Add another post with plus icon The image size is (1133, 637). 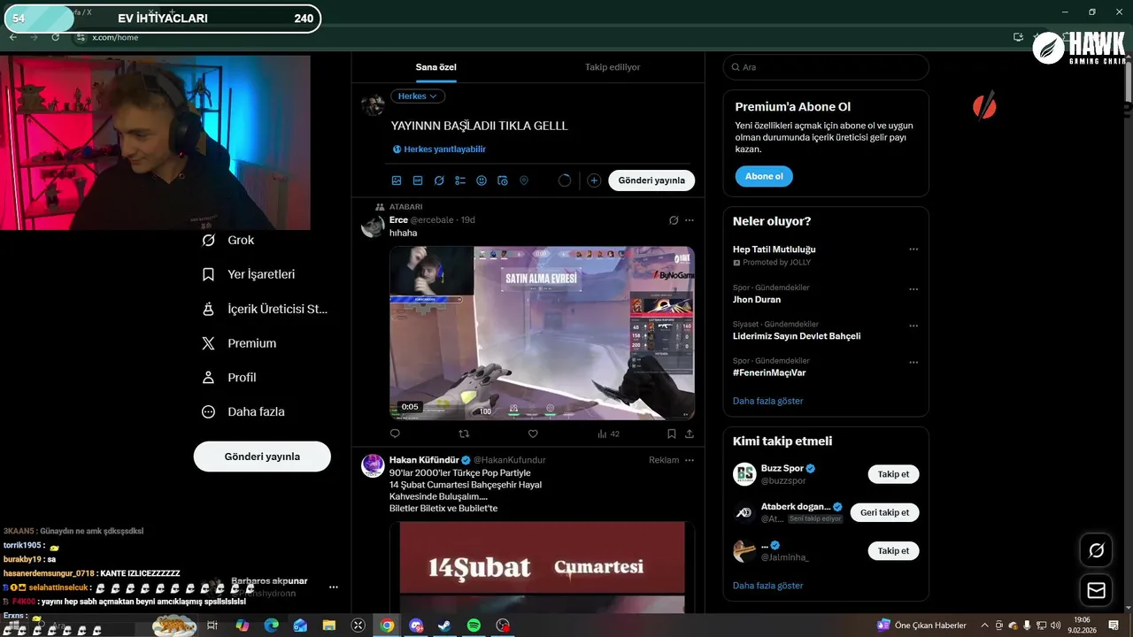594,180
